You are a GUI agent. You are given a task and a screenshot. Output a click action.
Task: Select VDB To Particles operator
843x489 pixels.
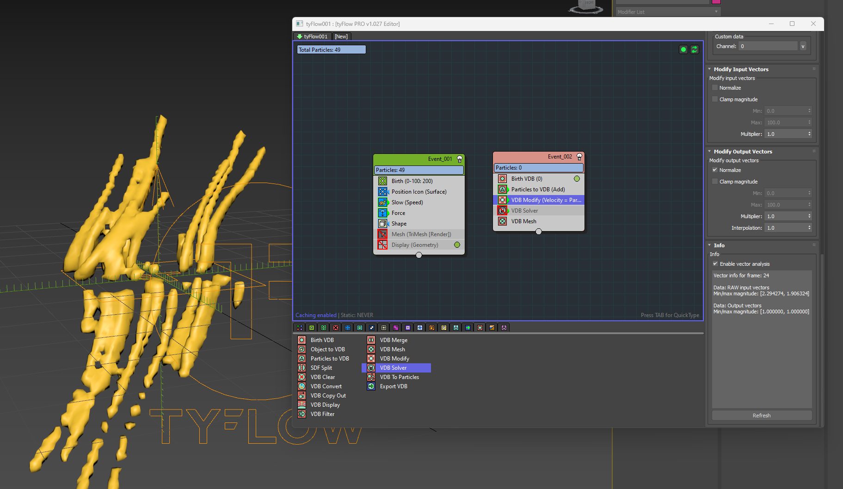coord(399,377)
